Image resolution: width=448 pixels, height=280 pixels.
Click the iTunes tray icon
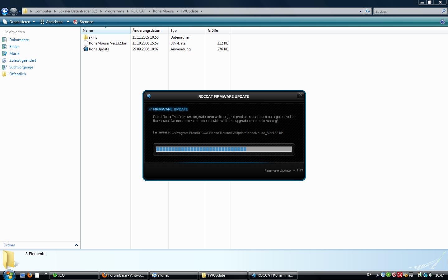coord(383,275)
